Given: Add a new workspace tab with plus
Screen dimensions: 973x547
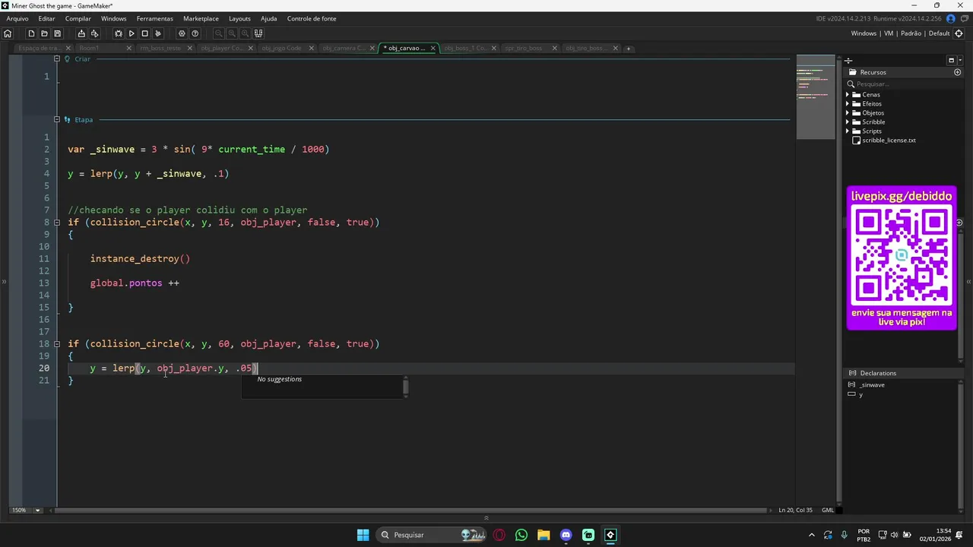Looking at the screenshot, I should [x=629, y=49].
